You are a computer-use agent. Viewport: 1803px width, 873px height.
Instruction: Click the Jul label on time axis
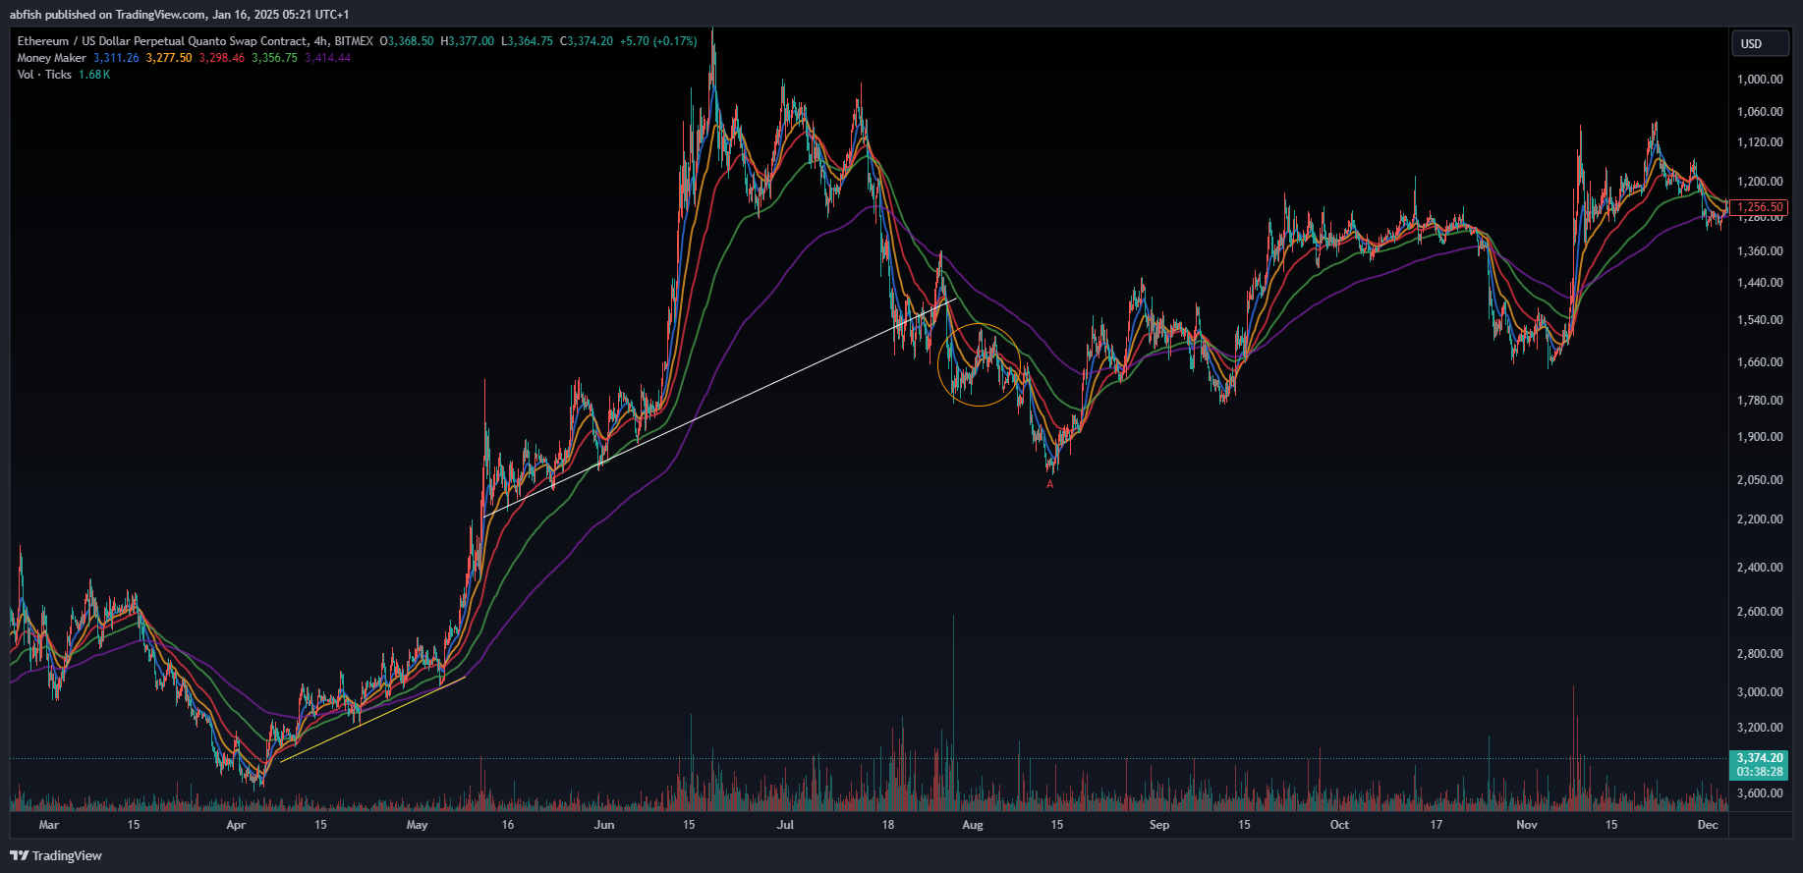point(785,825)
